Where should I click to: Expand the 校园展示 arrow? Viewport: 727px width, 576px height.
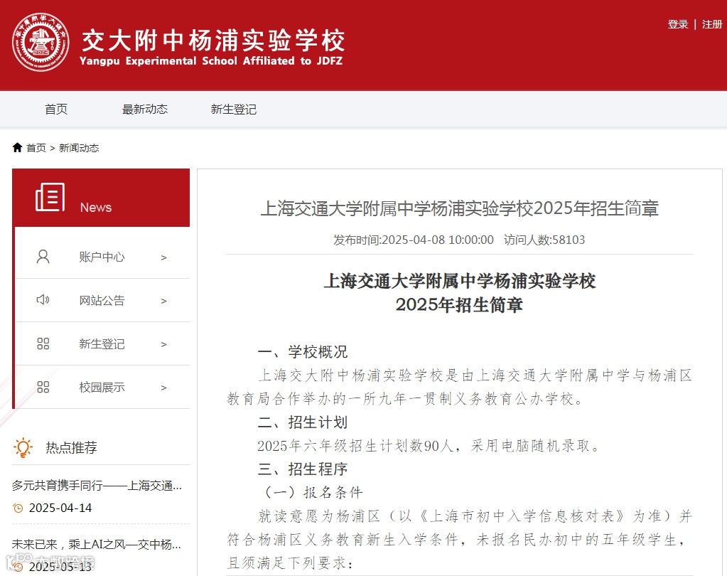[163, 388]
